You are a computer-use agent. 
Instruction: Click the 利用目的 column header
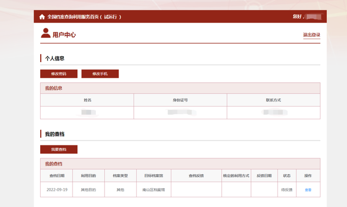(x=88, y=176)
